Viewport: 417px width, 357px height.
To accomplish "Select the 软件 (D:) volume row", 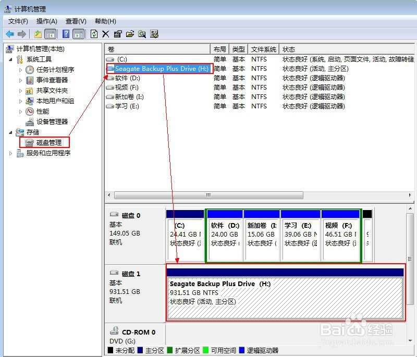I will coord(260,78).
